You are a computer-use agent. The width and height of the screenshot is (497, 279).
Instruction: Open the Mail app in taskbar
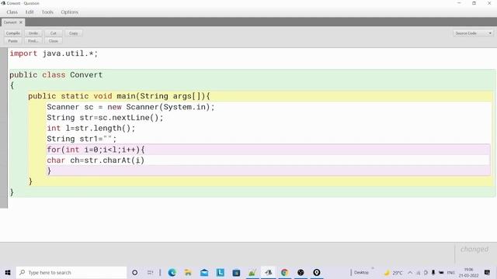click(x=204, y=272)
